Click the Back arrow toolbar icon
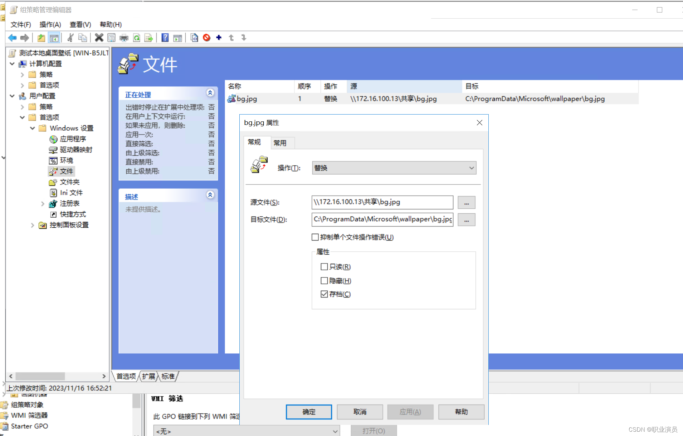 13,38
